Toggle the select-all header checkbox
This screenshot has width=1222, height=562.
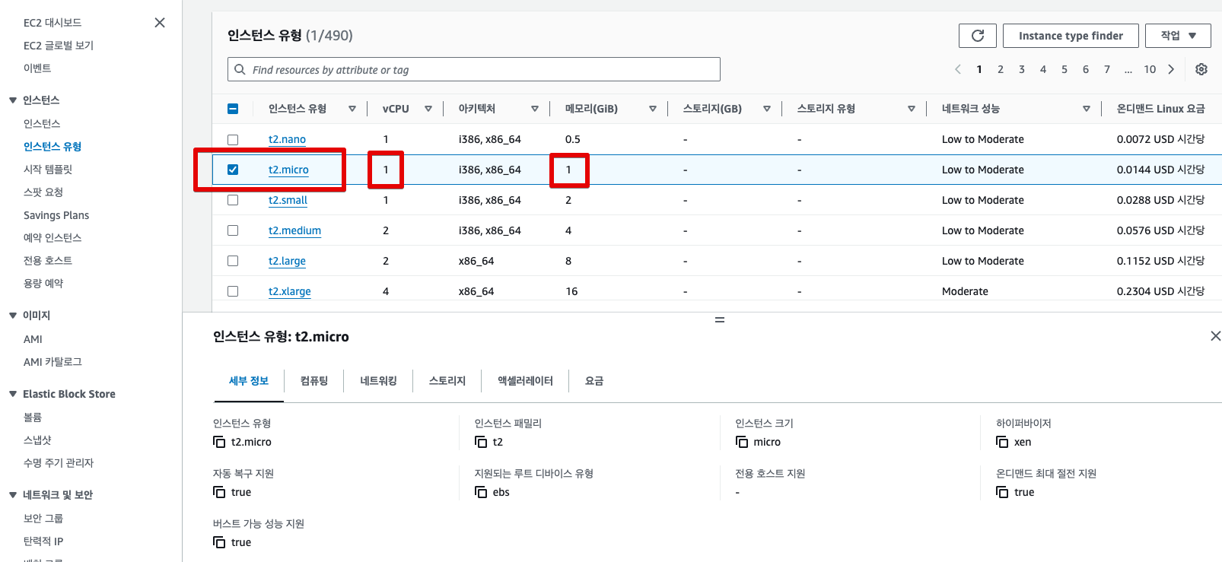pos(233,109)
